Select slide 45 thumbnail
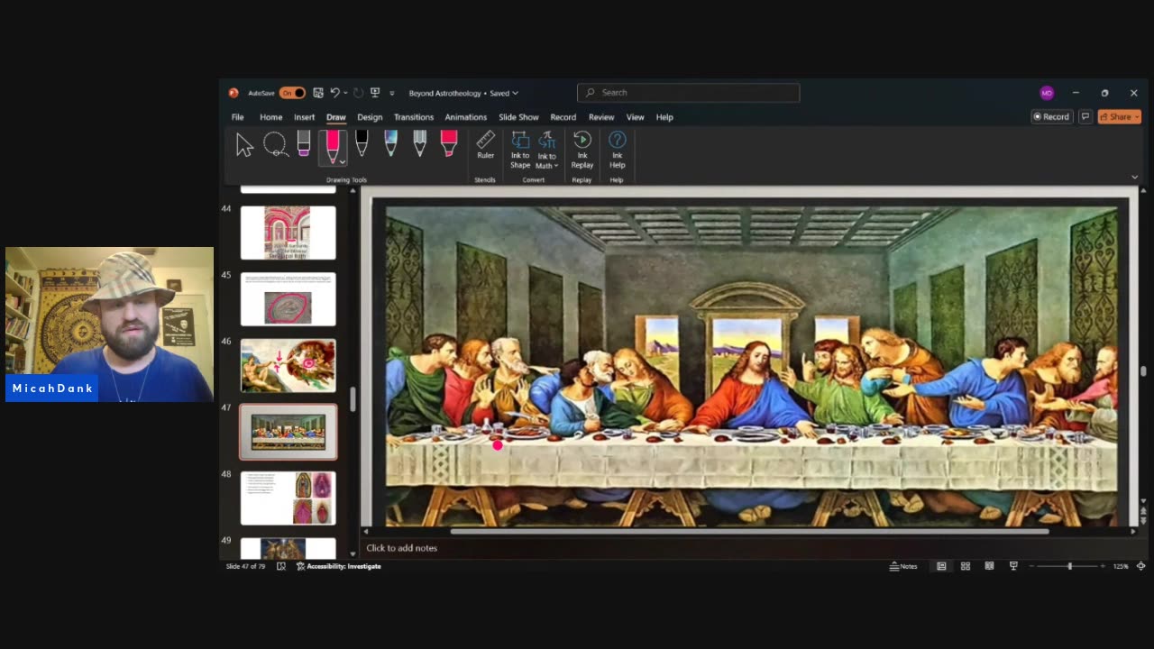 tap(288, 299)
